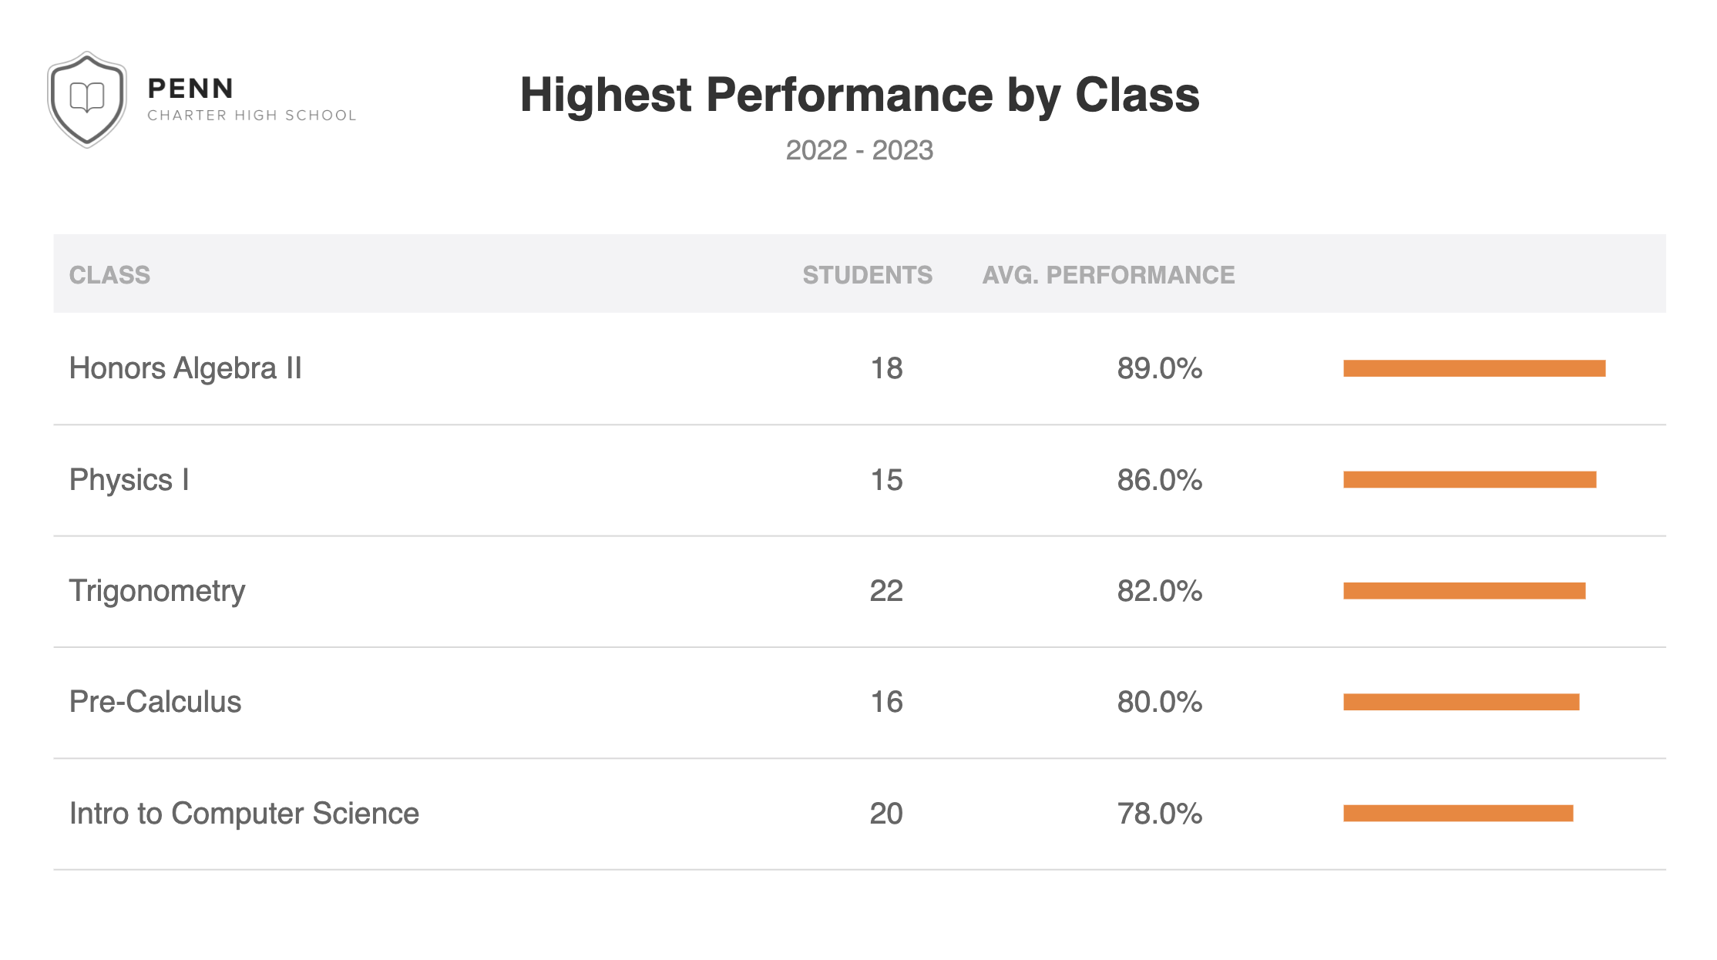Select the Trigonometry class name
1717x960 pixels.
(x=156, y=591)
